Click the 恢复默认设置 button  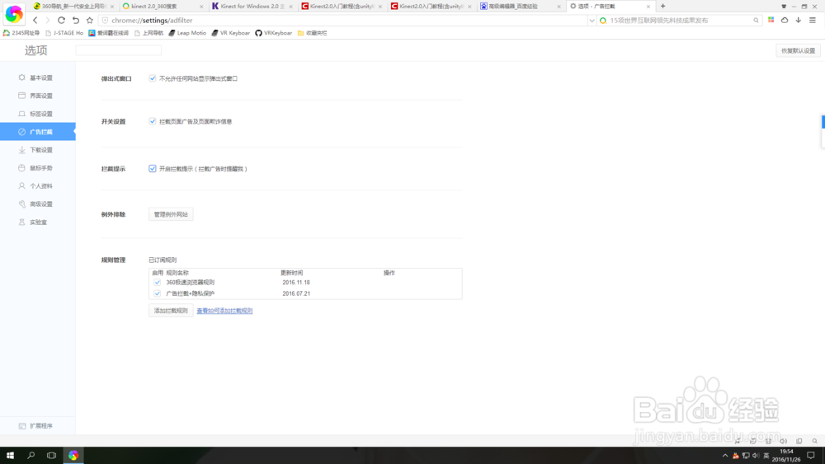798,50
